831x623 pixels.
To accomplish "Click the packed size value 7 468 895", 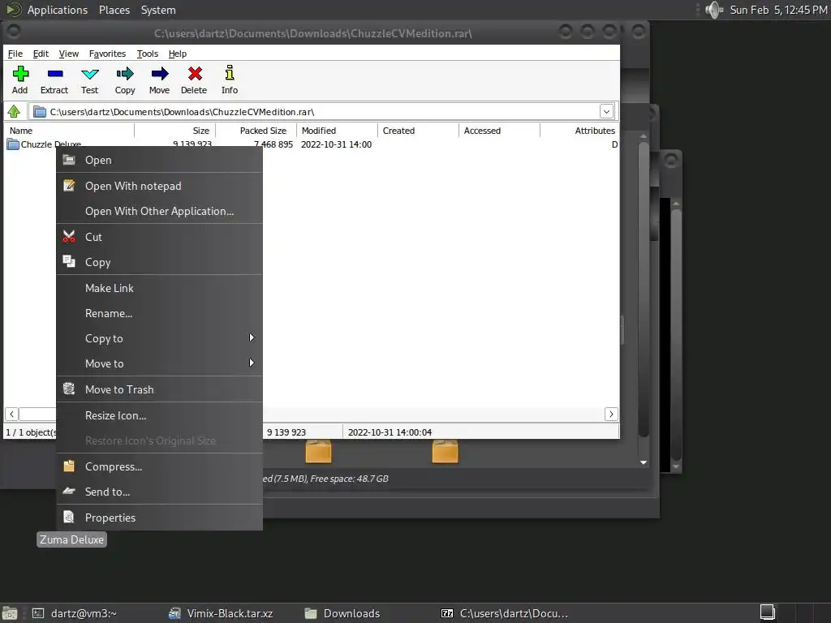I will tap(273, 144).
